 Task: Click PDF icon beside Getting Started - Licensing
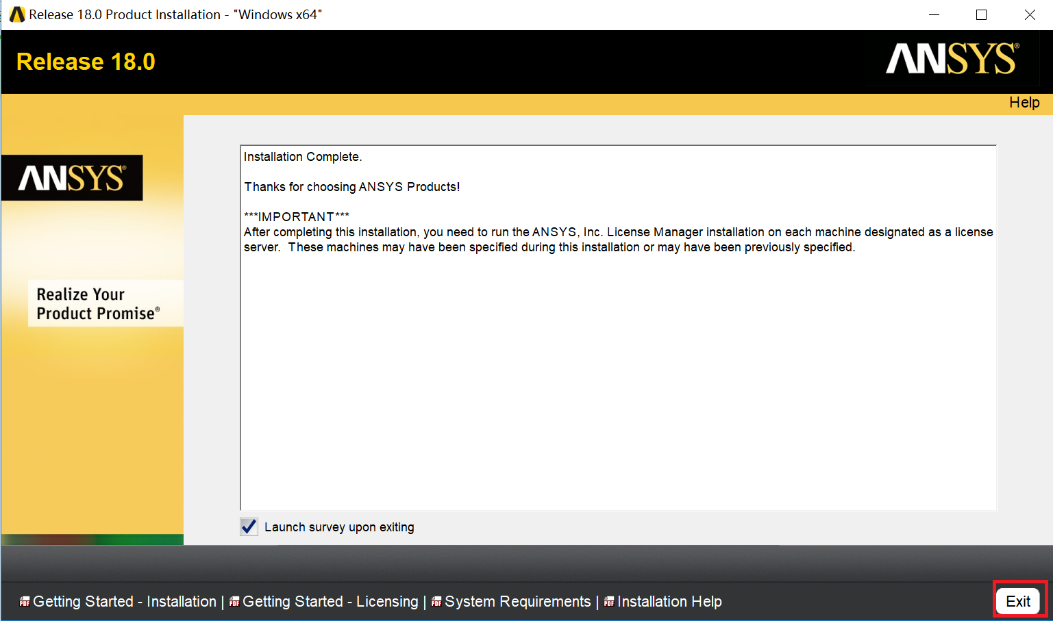point(234,602)
